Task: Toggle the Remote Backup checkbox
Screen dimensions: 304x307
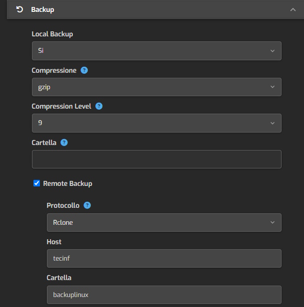Action: [x=36, y=183]
